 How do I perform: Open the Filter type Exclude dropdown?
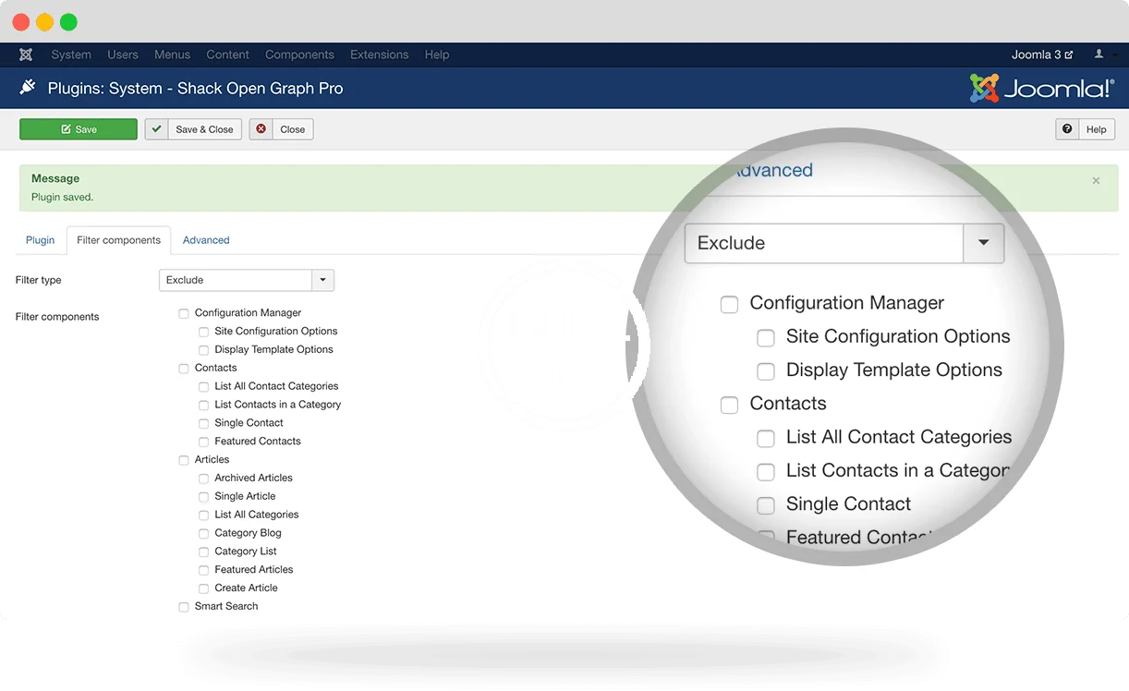click(x=247, y=280)
